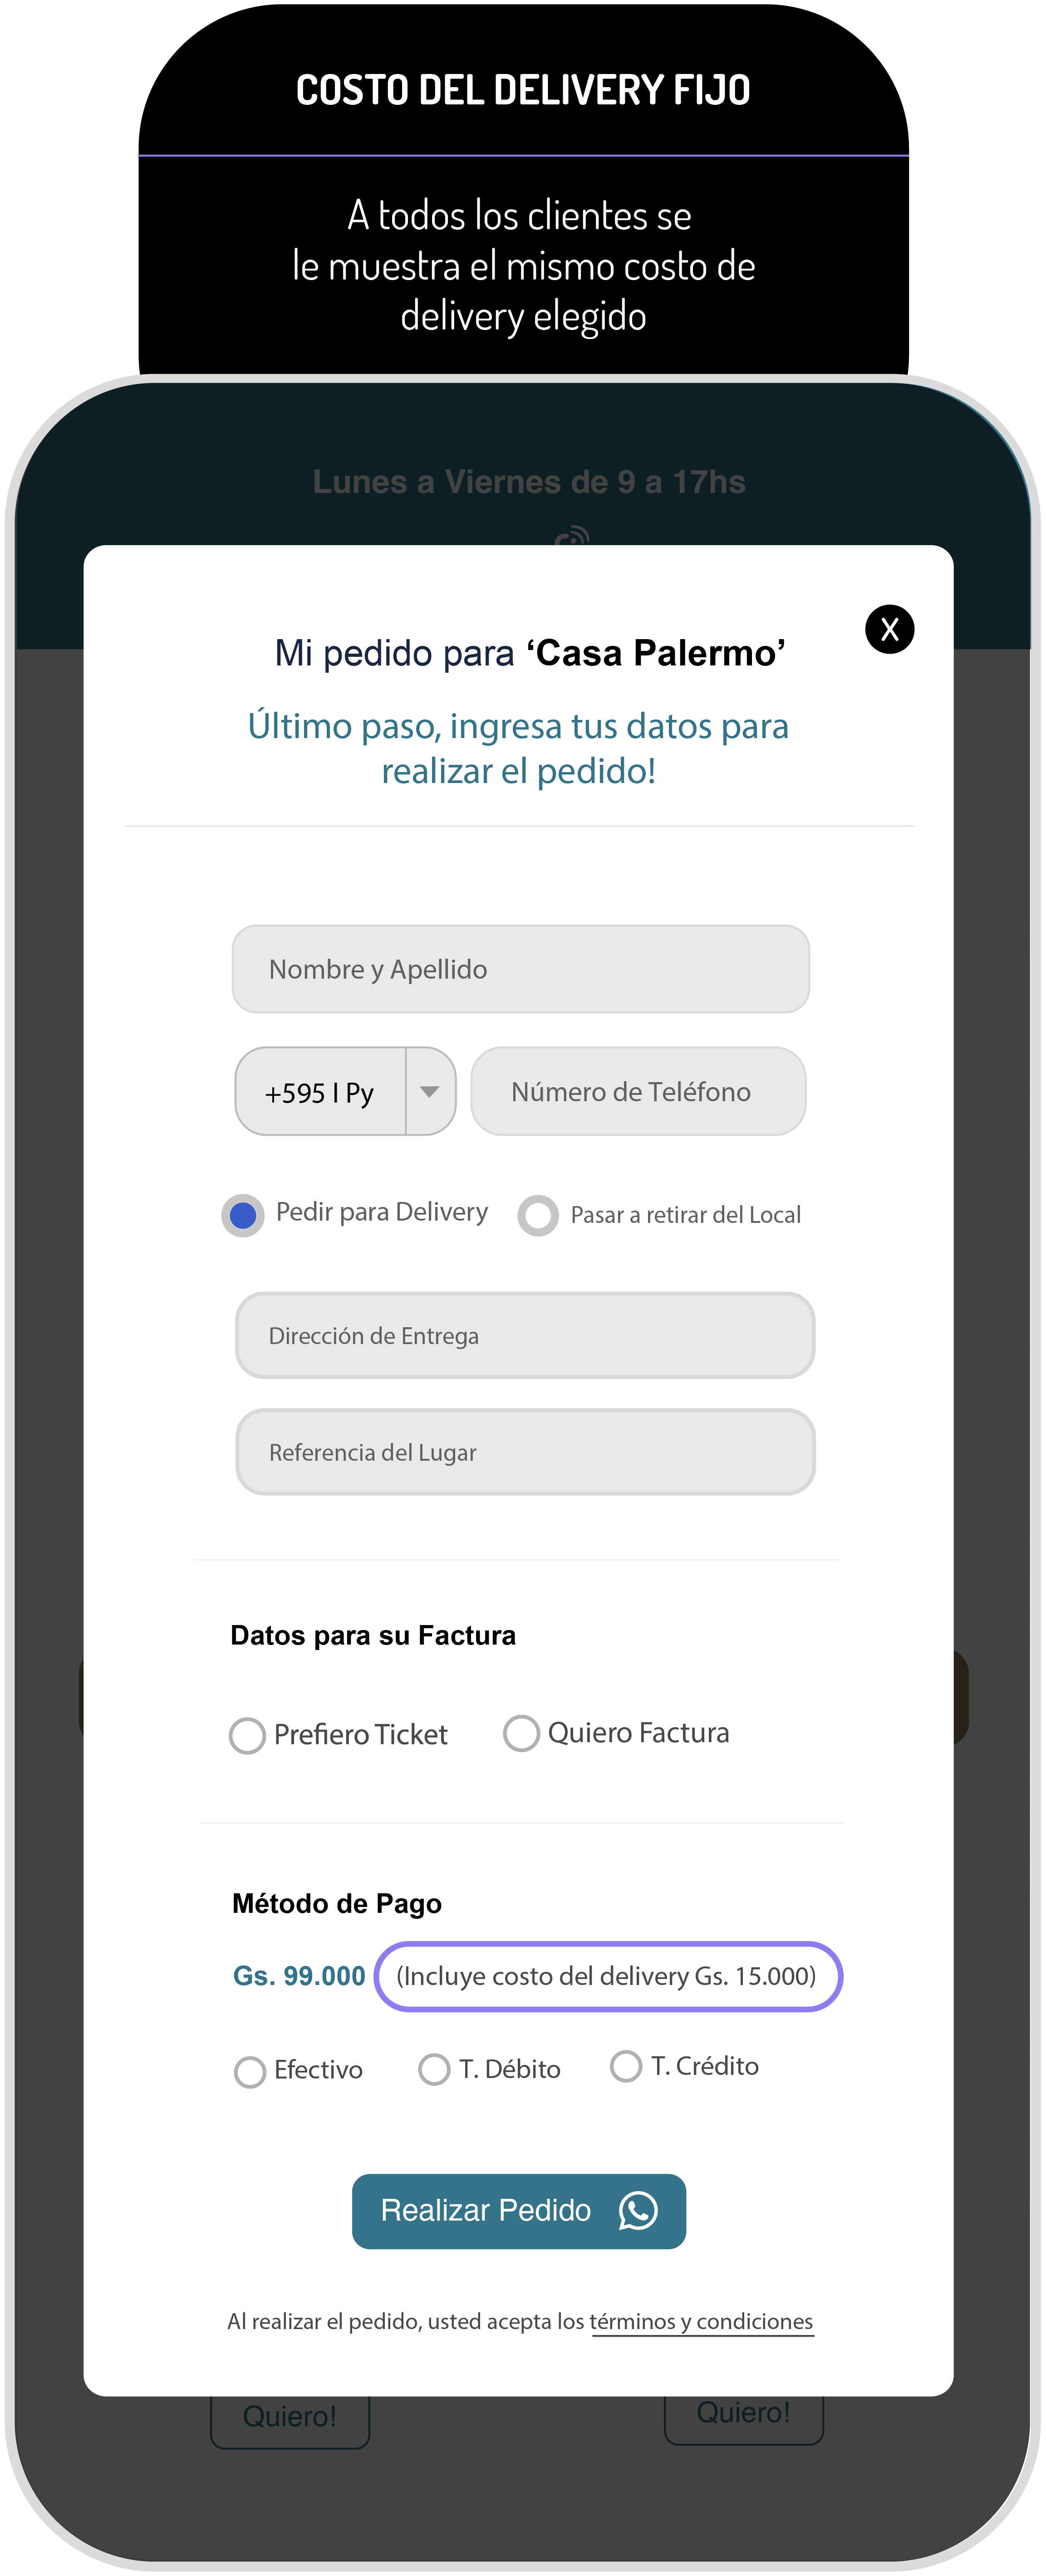
Task: Select the +595 Py country code field
Action: click(320, 1092)
